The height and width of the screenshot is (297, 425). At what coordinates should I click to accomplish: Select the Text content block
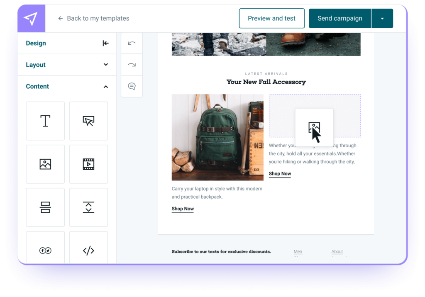tap(45, 121)
